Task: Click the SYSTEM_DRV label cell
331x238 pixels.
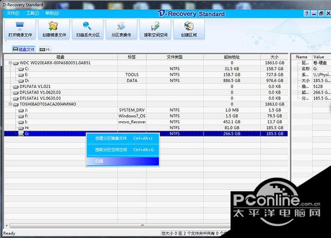Action: pyautogui.click(x=132, y=110)
